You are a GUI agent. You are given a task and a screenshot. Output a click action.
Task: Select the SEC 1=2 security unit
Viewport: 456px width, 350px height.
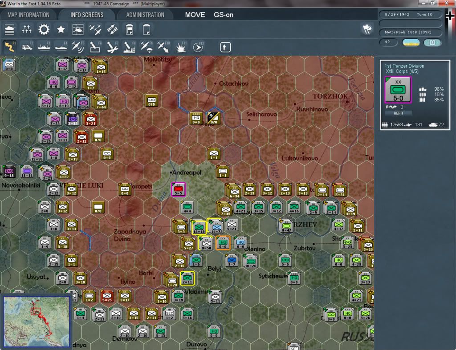169,314
